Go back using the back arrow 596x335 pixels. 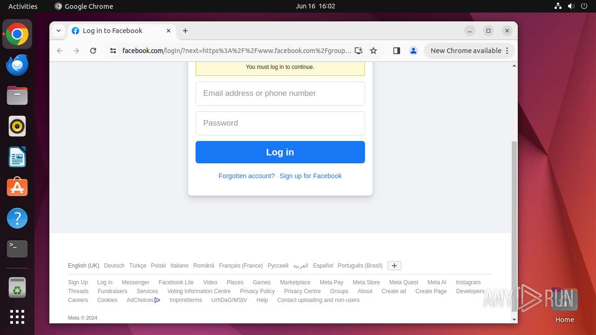[60, 51]
